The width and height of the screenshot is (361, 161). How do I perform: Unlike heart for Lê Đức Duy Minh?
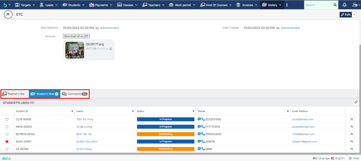tap(7, 142)
